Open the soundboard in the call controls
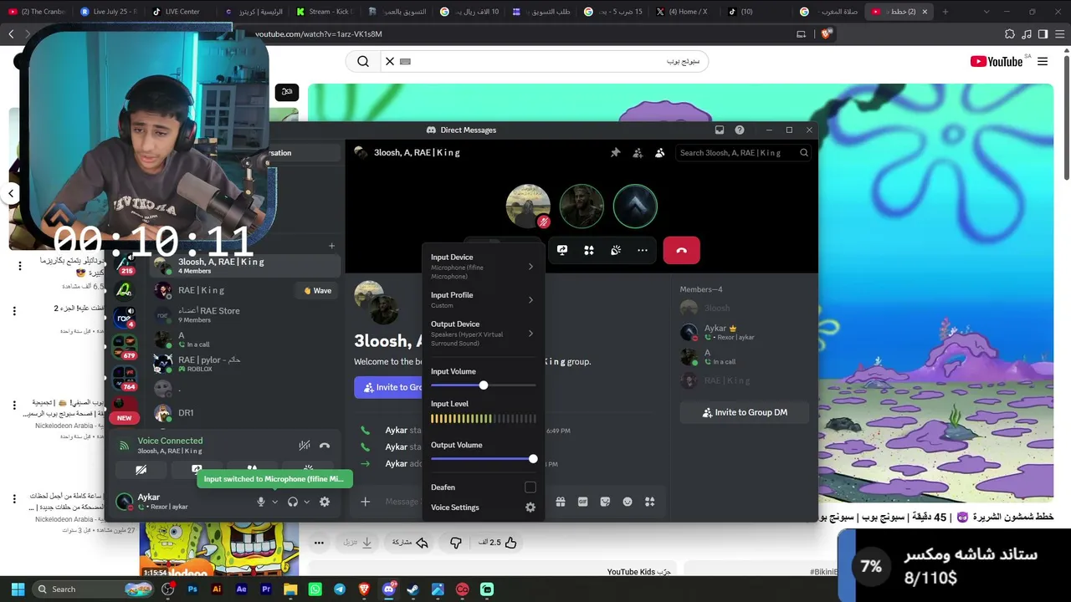 click(x=616, y=250)
